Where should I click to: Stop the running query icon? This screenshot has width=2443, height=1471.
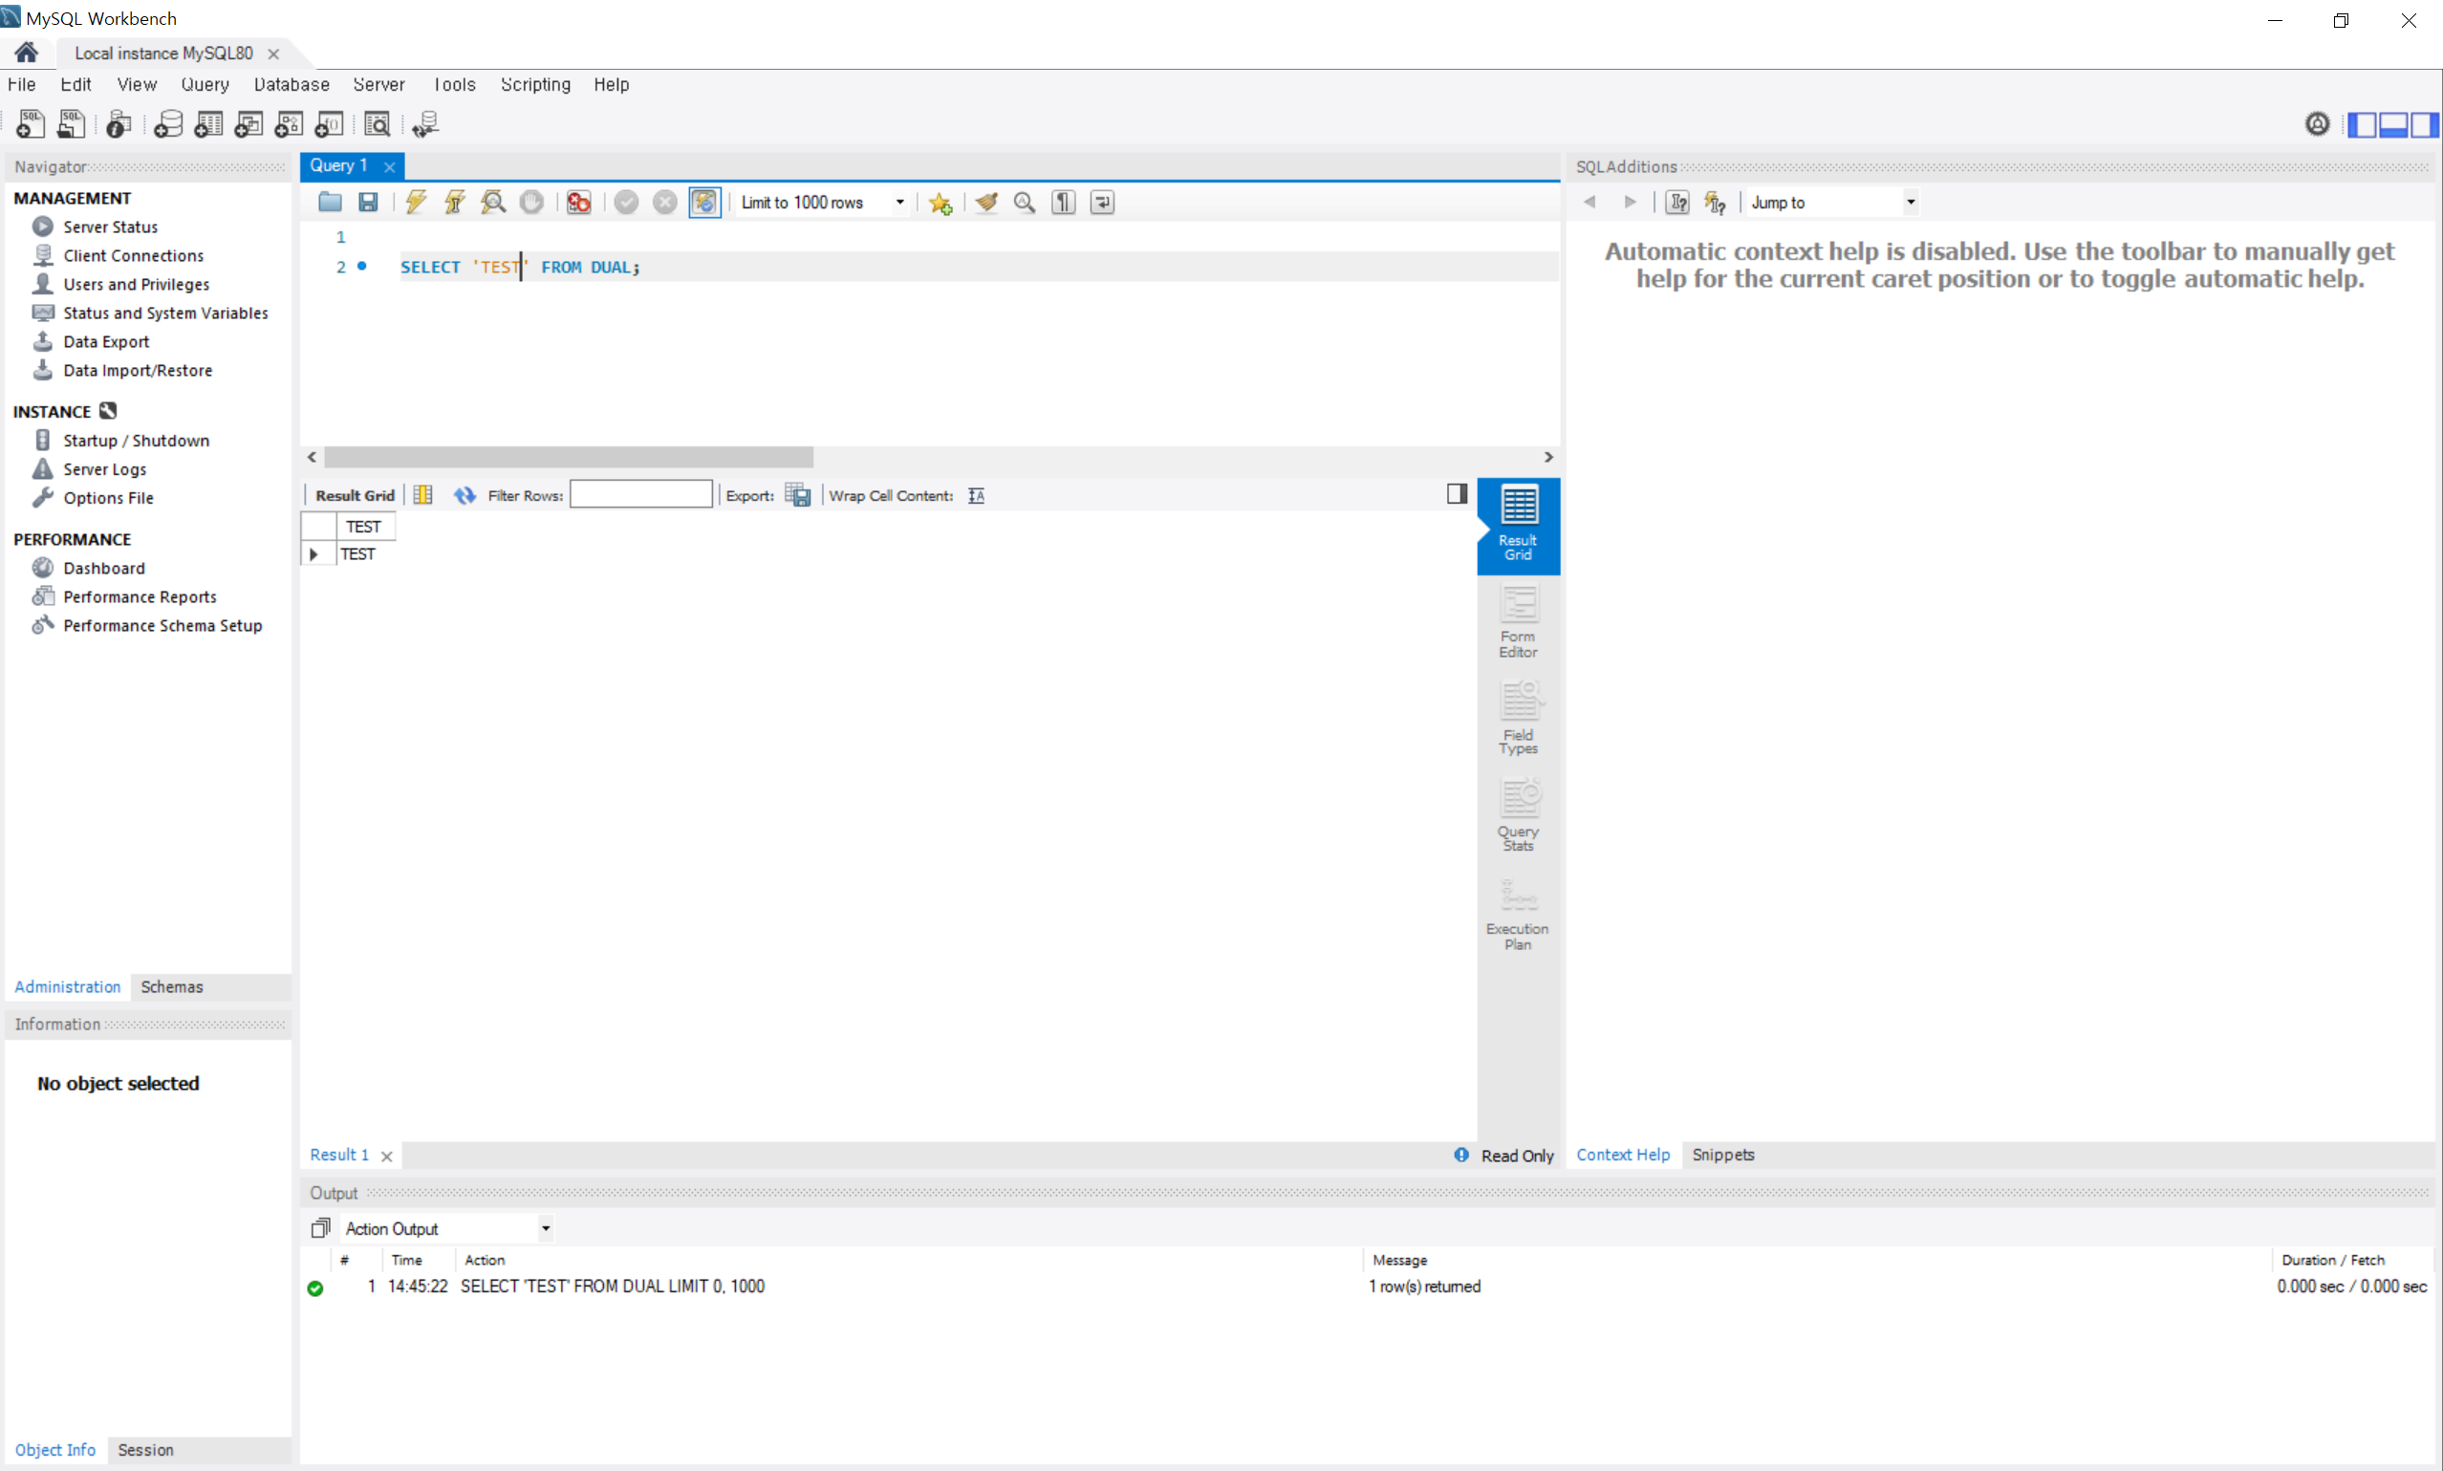[x=532, y=203]
